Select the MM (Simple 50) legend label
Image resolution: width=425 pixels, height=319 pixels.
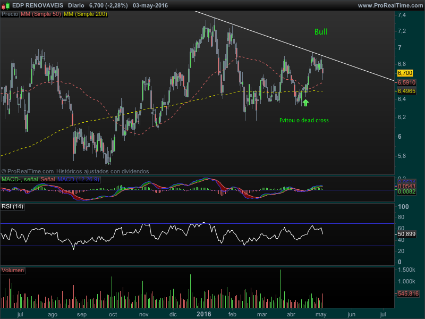41,14
